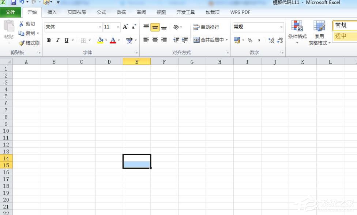Switch to the 插入 ribbon tab
The width and height of the screenshot is (357, 215).
click(x=52, y=12)
